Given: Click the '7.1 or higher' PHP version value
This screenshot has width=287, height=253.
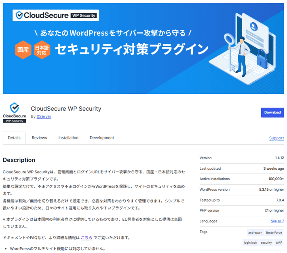Looking at the screenshot, I should 274,211.
